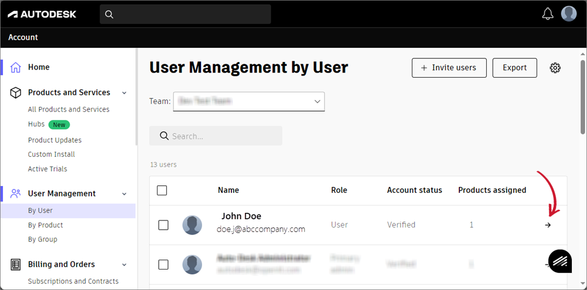587x290 pixels.
Task: Select By Group view
Action: (x=42, y=239)
